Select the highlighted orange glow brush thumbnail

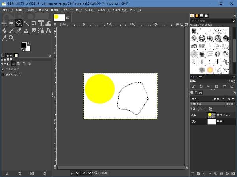tap(210, 70)
